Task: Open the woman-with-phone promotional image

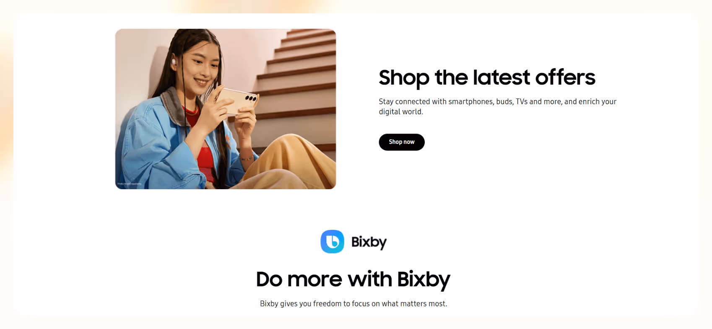Action: point(226,109)
